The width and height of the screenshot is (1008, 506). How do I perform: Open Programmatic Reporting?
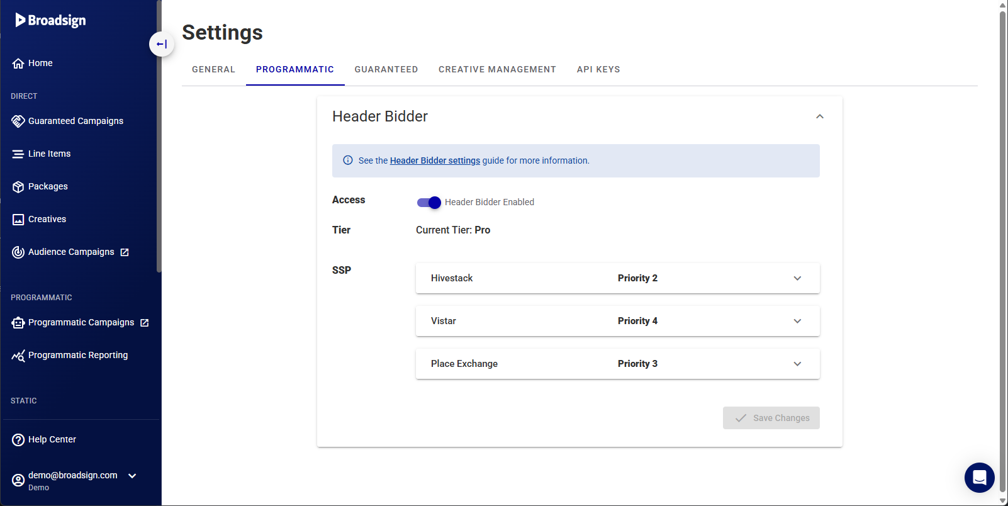pos(78,355)
